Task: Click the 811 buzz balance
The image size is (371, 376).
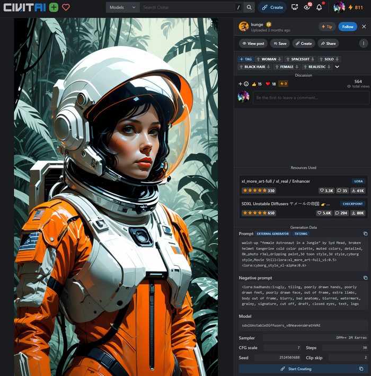Action: click(x=356, y=7)
